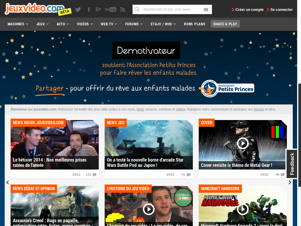301x226 pixels.
Task: Open the YouTube icon in the header
Action: click(111, 9)
